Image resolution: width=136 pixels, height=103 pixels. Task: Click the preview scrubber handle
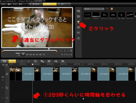[x=49, y=49]
